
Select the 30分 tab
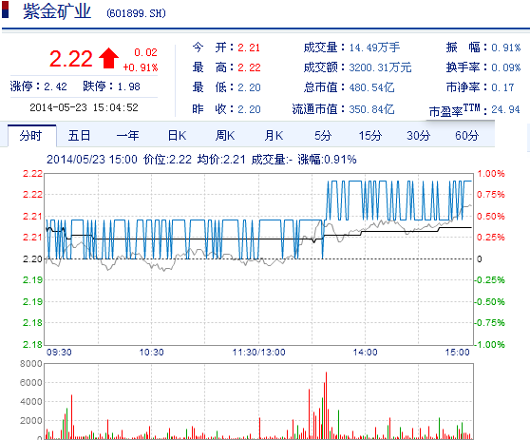419,136
